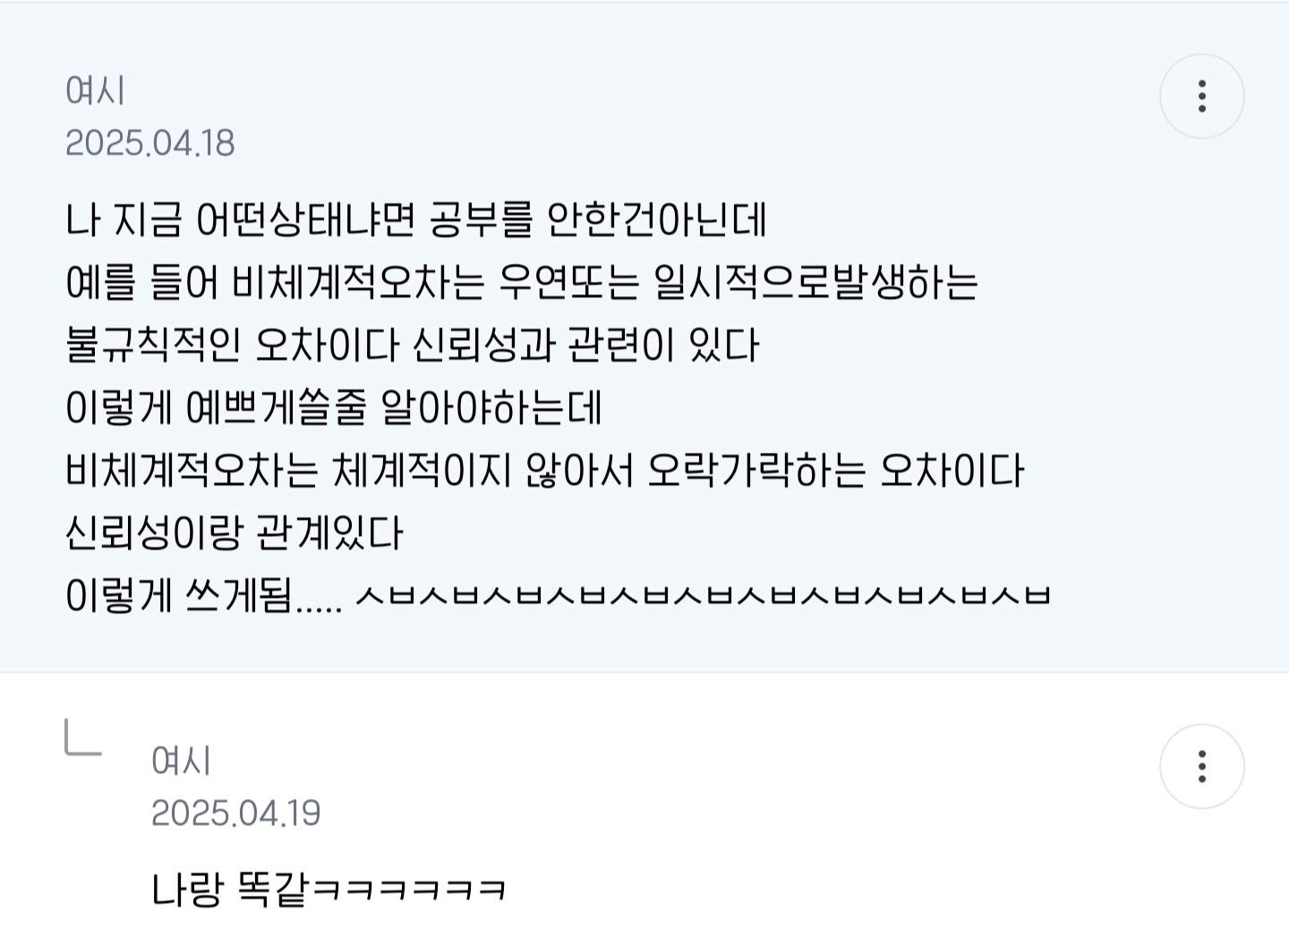1289x937 pixels.
Task: Click the phrase 체계적이지 않아서 오락가락하는 오차이다
Action: pyautogui.click(x=678, y=471)
